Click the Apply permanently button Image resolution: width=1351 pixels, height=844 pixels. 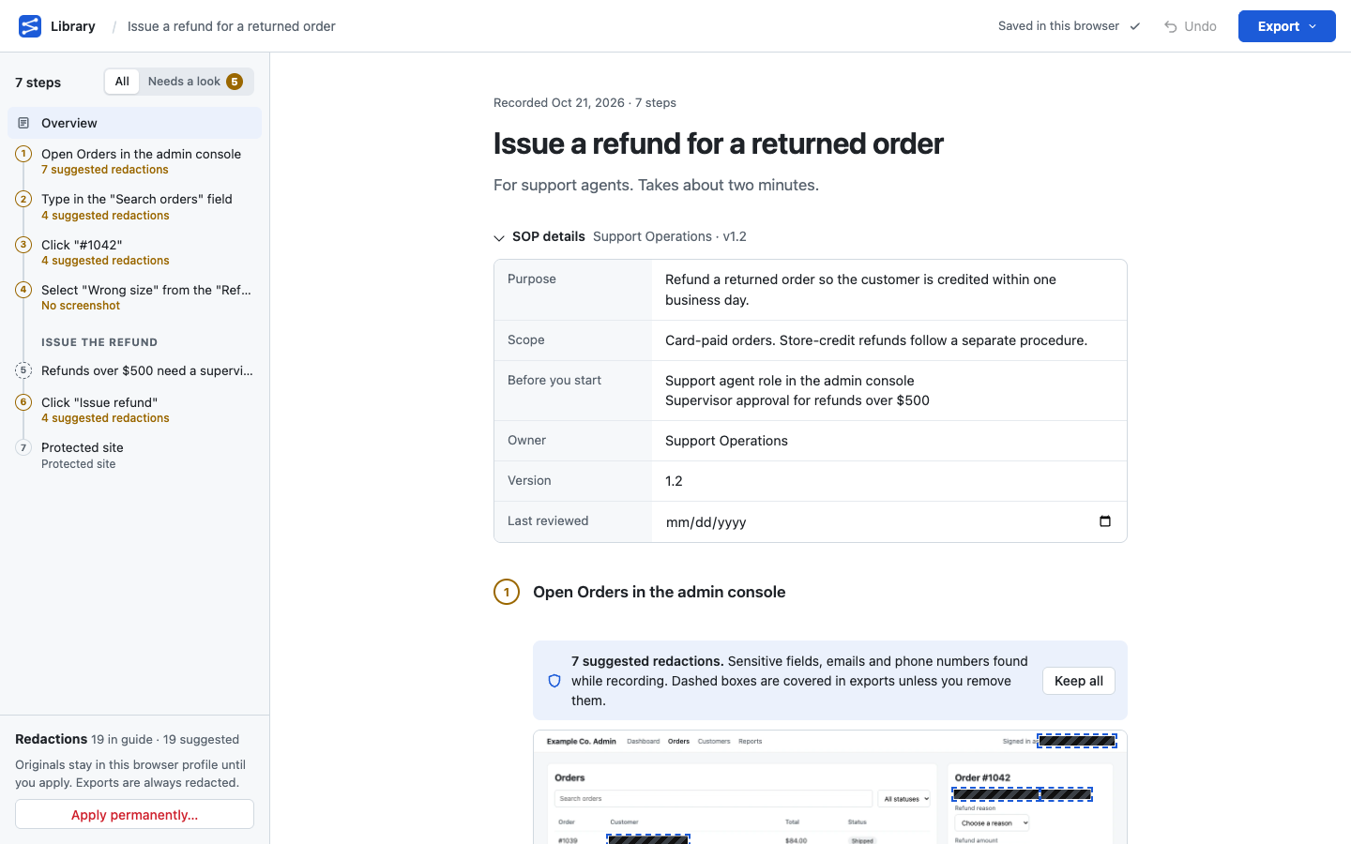(134, 814)
